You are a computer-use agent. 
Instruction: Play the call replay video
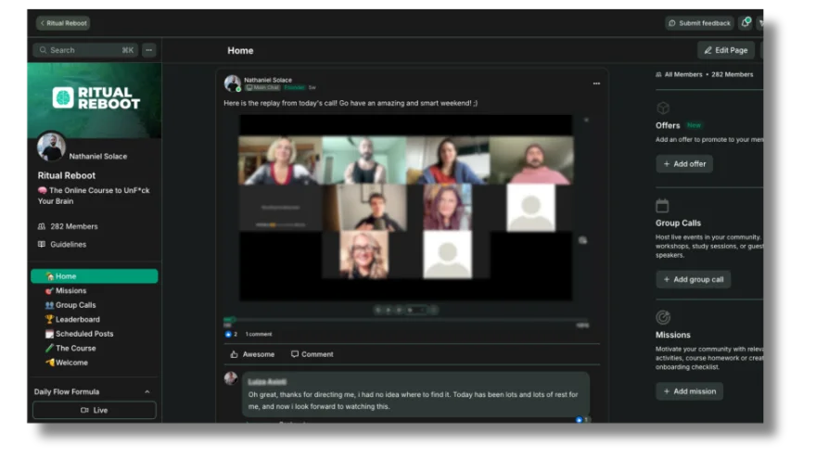pos(405,208)
